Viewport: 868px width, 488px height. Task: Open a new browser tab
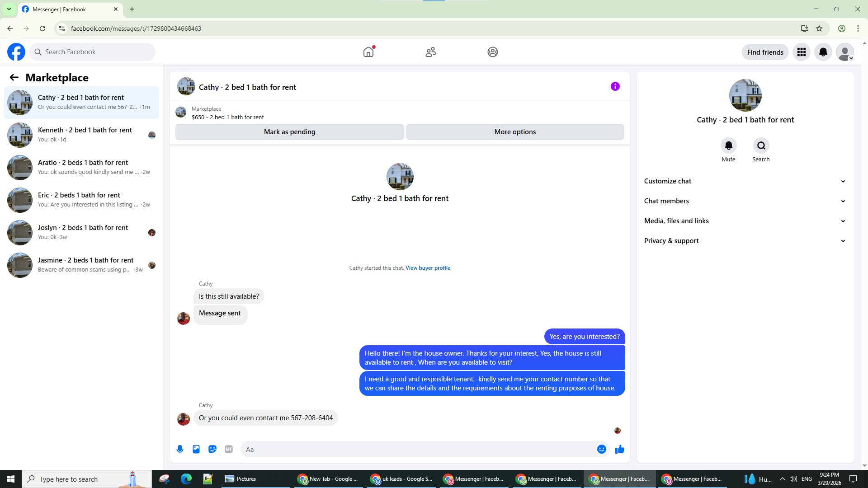click(132, 9)
